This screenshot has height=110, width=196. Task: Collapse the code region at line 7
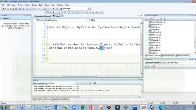pyautogui.click(x=47, y=27)
